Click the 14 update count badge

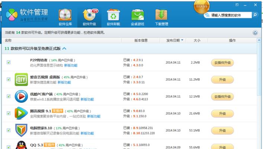(95, 11)
